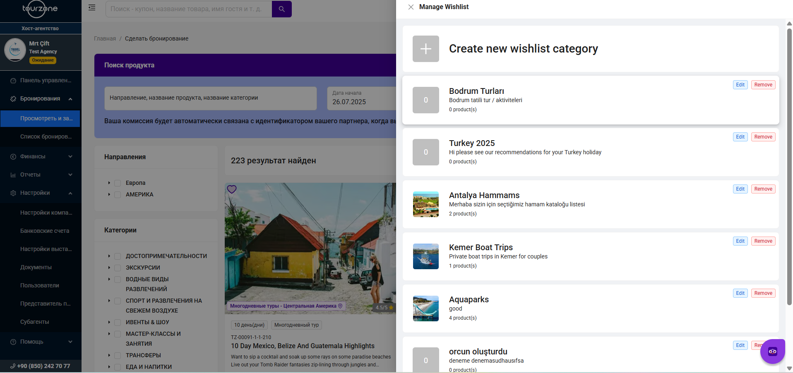
Task: Expand the Финансы submenu chevron
Action: point(70,157)
